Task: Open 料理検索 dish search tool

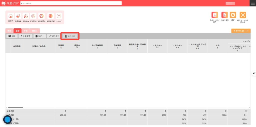Action: pos(18,16)
